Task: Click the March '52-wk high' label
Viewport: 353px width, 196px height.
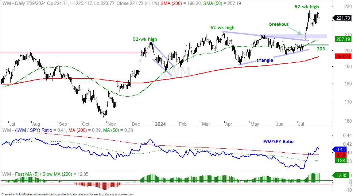Action: tap(223, 27)
